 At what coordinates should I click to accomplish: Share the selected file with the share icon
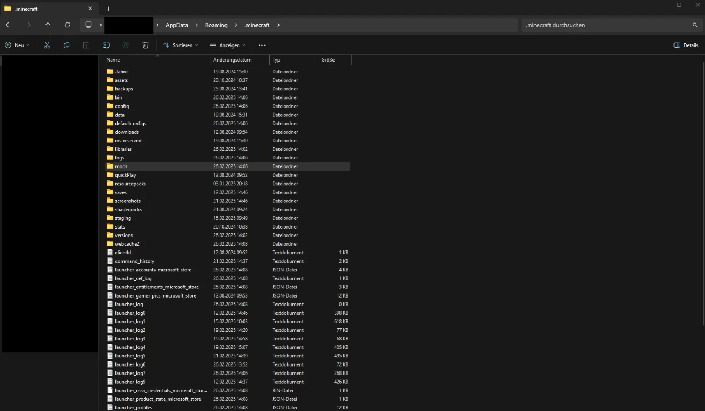126,45
